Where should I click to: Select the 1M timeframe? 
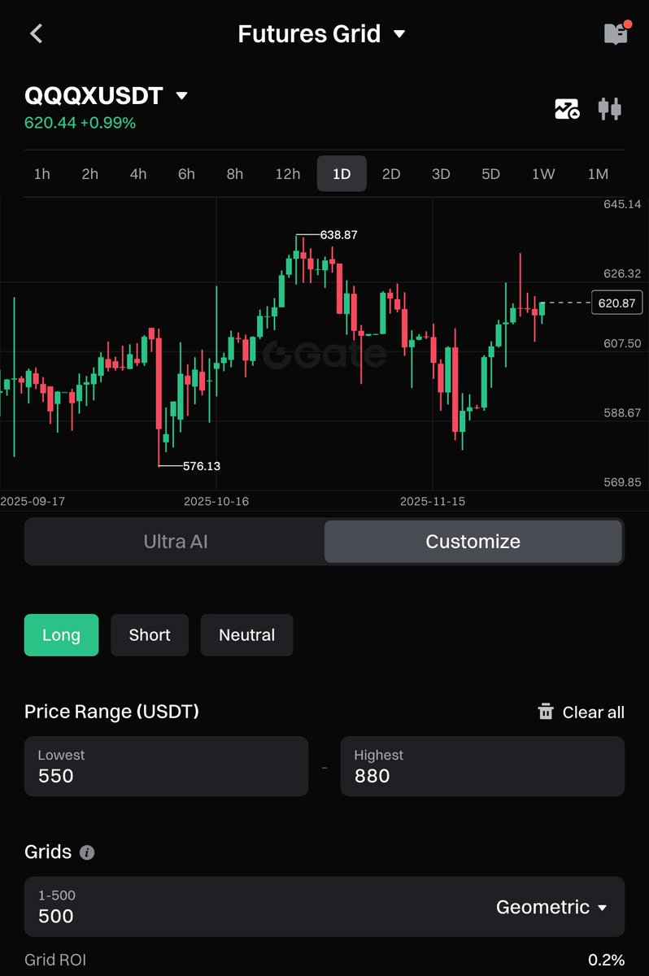tap(598, 174)
